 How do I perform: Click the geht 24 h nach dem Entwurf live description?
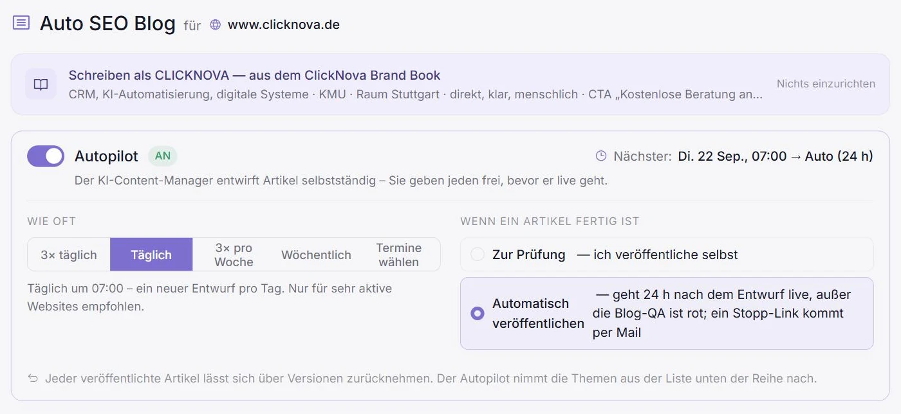pyautogui.click(x=722, y=314)
